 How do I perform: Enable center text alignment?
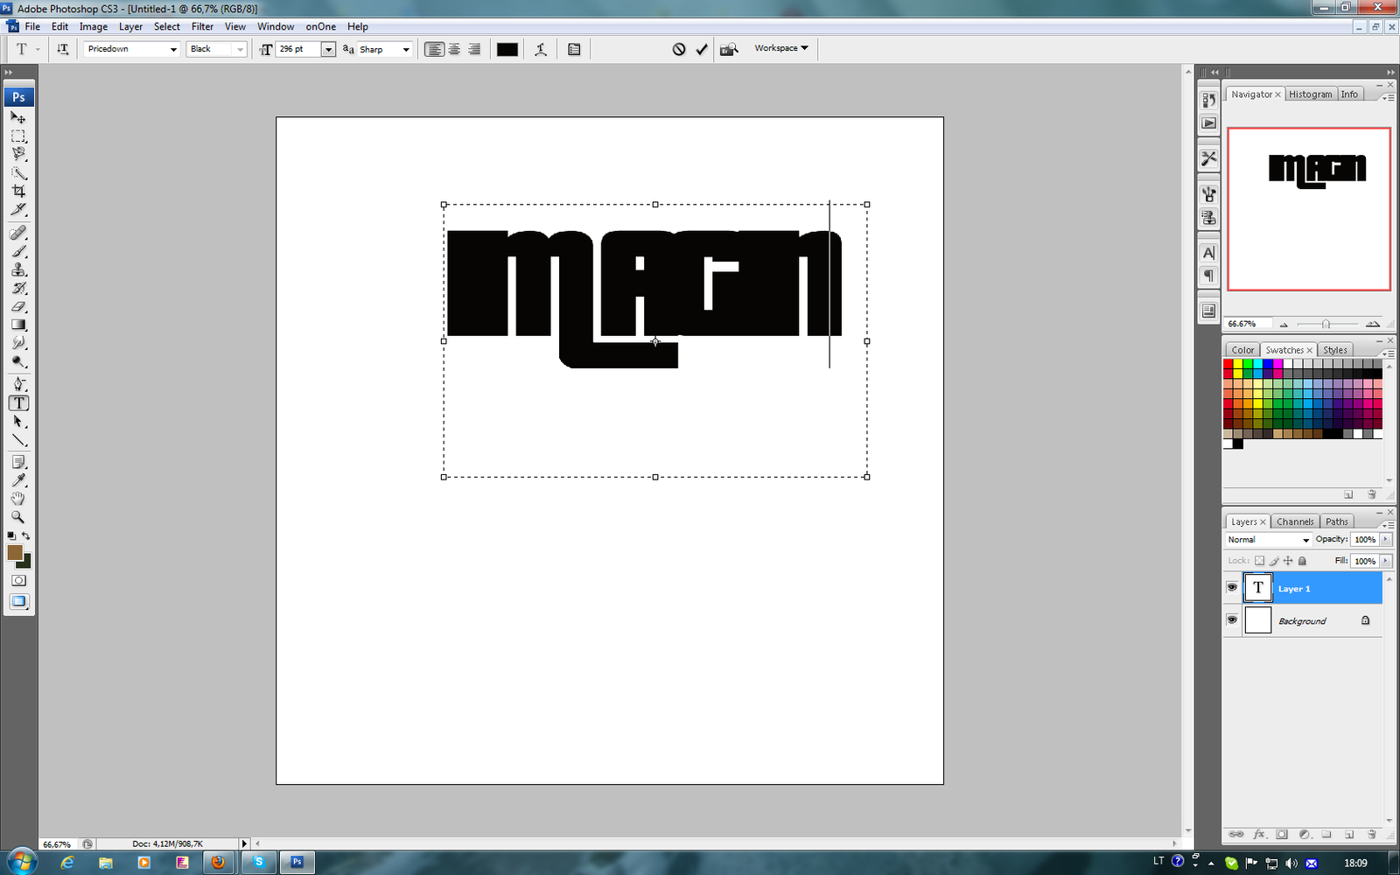pos(454,49)
